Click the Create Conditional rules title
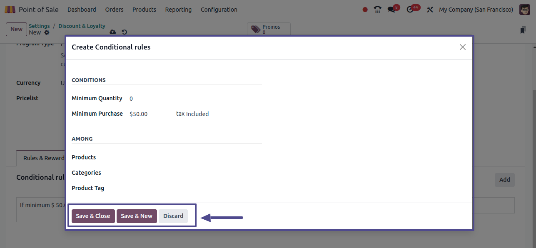 click(x=111, y=47)
